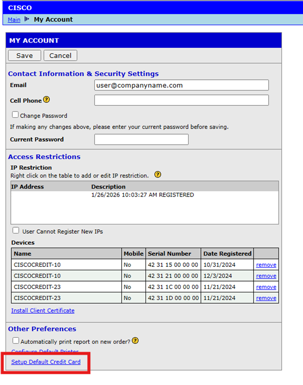
Task: Select serial number 42 31 21 00 00 00
Action: click(173, 276)
